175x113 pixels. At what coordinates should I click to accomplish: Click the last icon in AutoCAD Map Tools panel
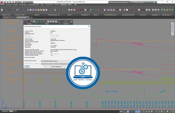120,10
